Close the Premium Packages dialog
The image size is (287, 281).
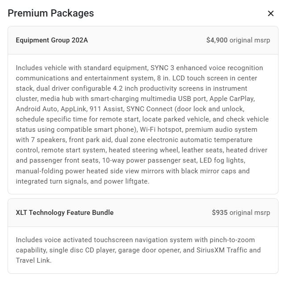pyautogui.click(x=270, y=13)
